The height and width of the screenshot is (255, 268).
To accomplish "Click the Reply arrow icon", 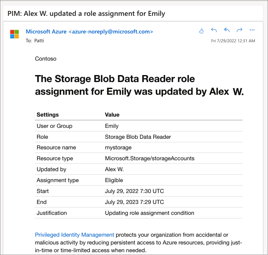I will point(214,30).
